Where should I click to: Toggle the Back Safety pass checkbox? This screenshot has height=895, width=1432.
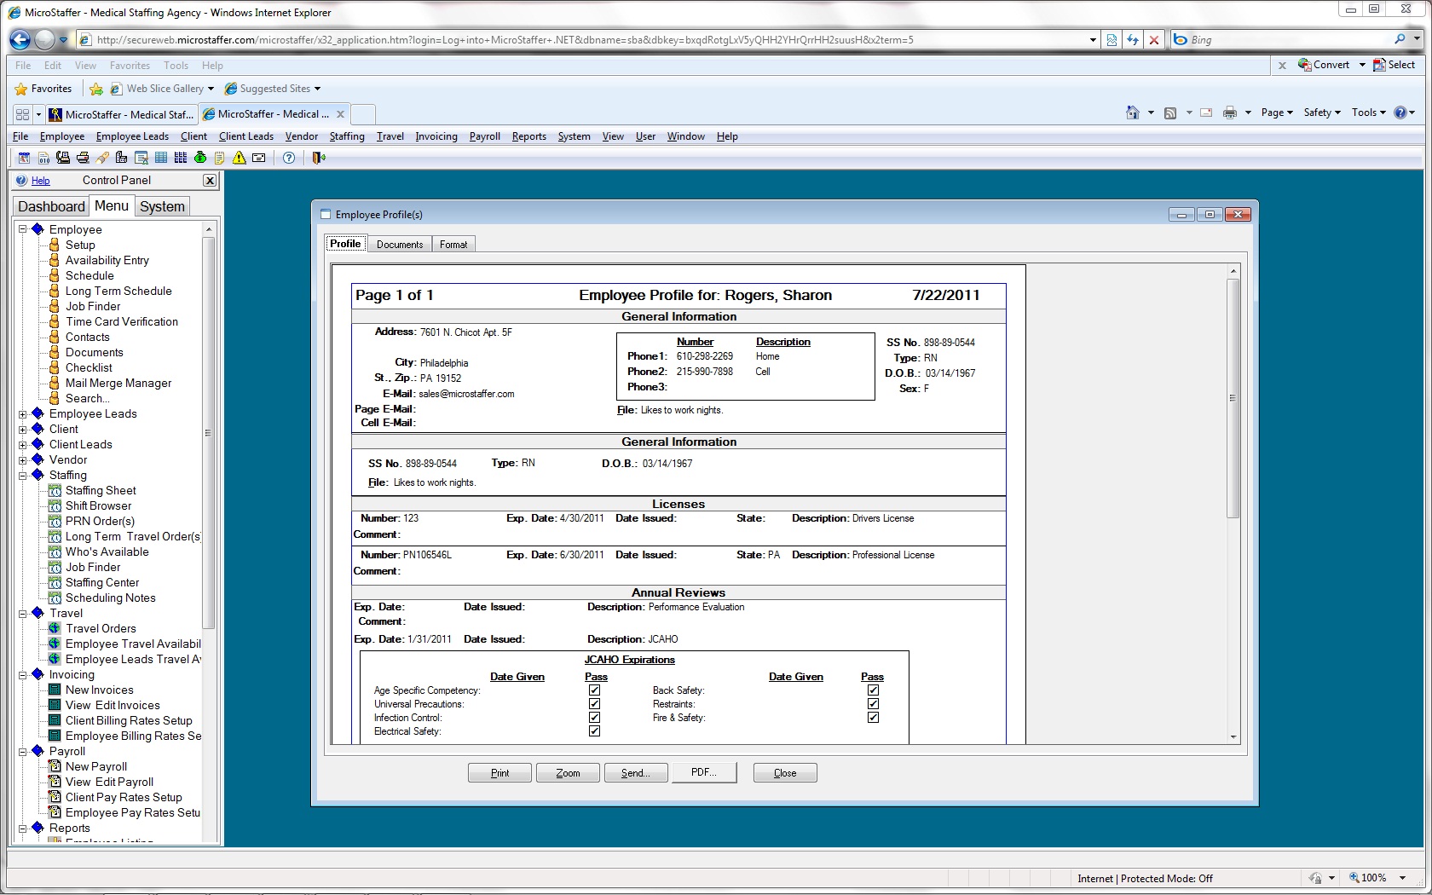[x=873, y=690]
